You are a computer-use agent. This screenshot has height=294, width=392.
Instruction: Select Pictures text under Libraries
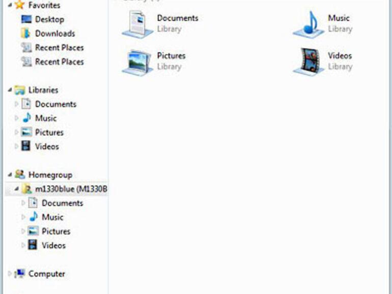click(x=49, y=132)
